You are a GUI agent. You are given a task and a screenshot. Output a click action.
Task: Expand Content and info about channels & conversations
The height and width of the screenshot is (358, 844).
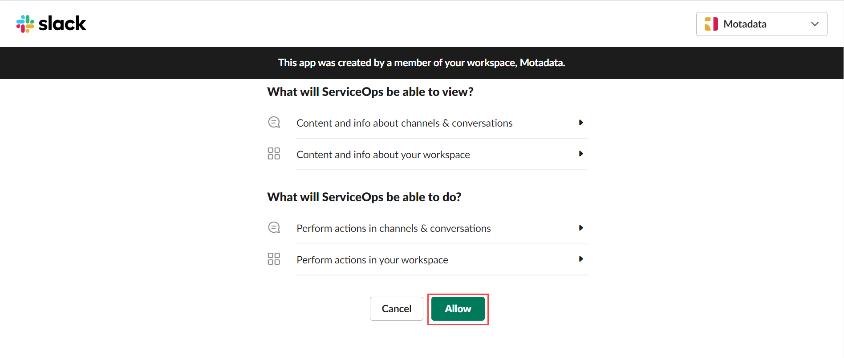[x=581, y=122]
